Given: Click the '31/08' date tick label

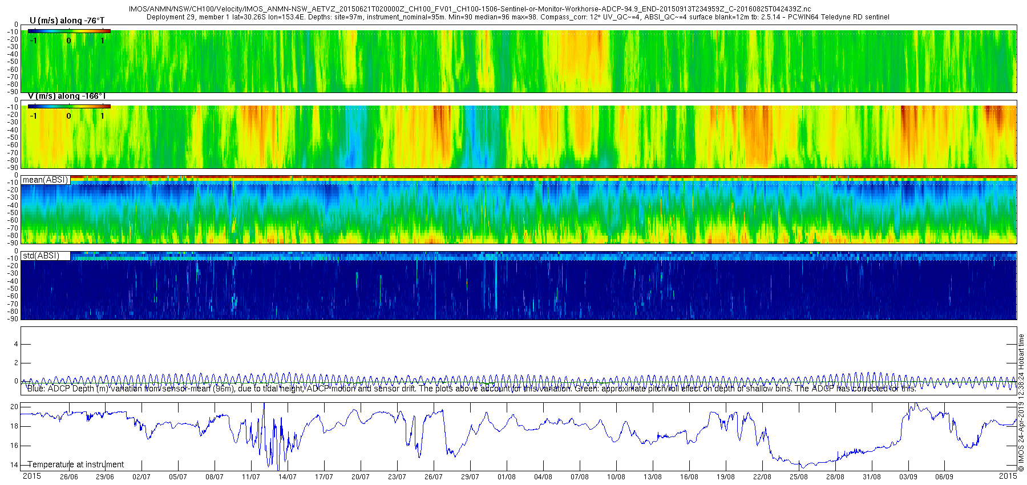Looking at the screenshot, I should point(872,477).
